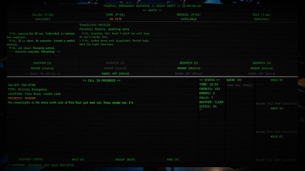Send Tech unit using DISPATCH [4]

[x=261, y=63]
